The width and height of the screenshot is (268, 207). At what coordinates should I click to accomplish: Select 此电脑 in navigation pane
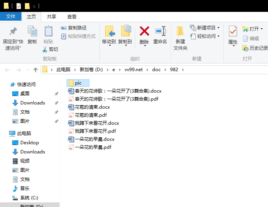click(20, 134)
